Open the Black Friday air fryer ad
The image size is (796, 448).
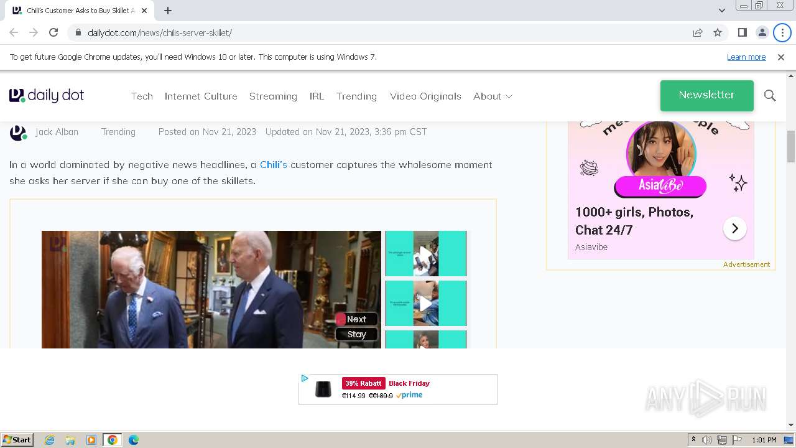[x=398, y=390]
